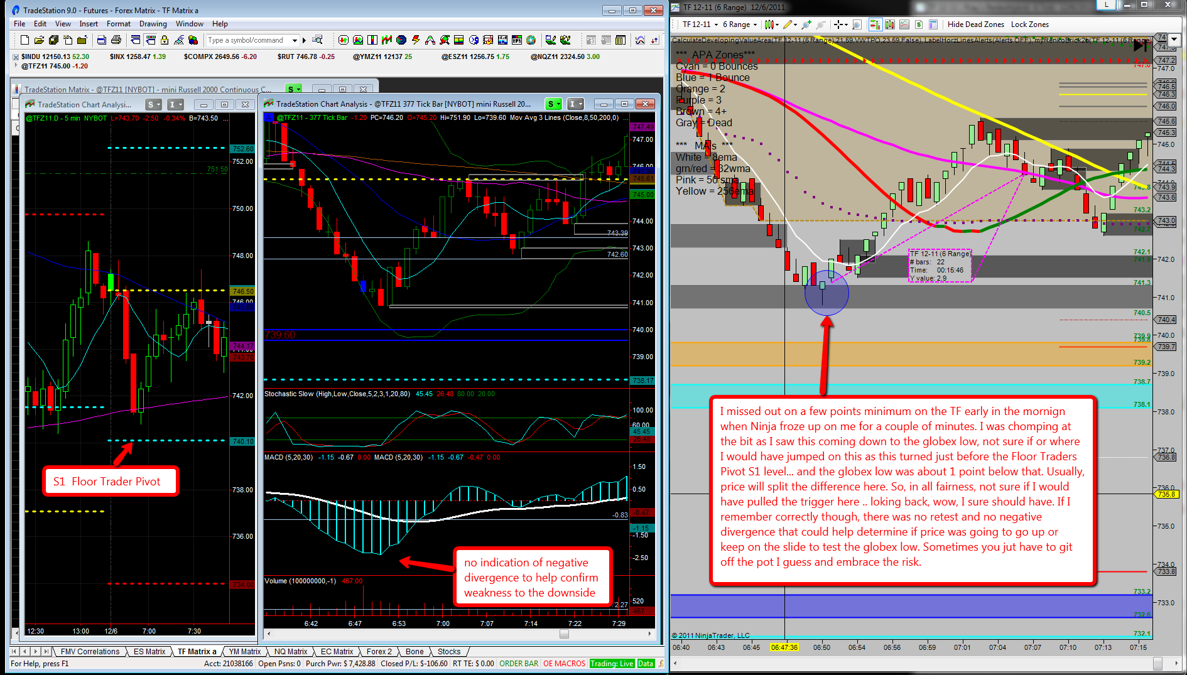Open the globe browser icon in TradeStation toolbar
Viewport: 1187px width, 675px height.
pyautogui.click(x=531, y=40)
